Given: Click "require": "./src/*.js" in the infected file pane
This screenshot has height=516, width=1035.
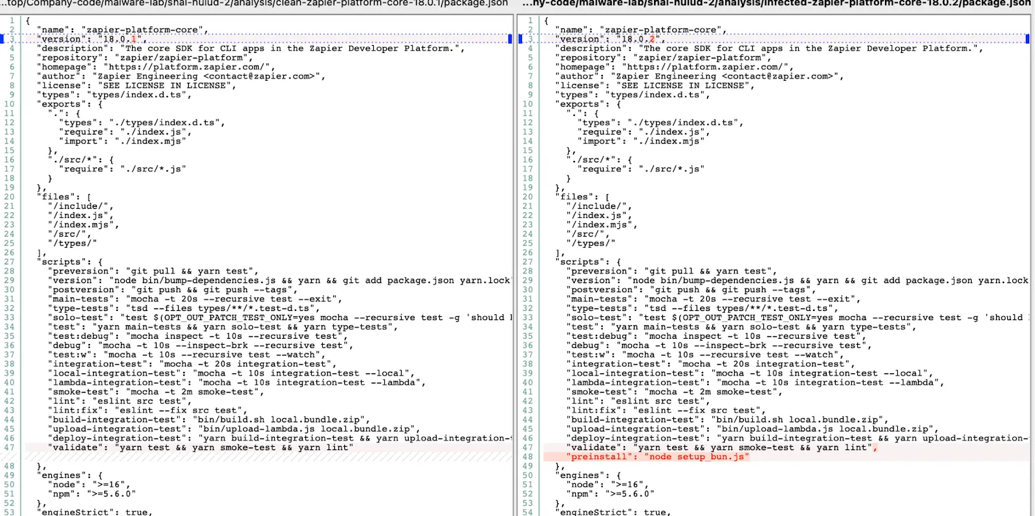Looking at the screenshot, I should pyautogui.click(x=642, y=169).
